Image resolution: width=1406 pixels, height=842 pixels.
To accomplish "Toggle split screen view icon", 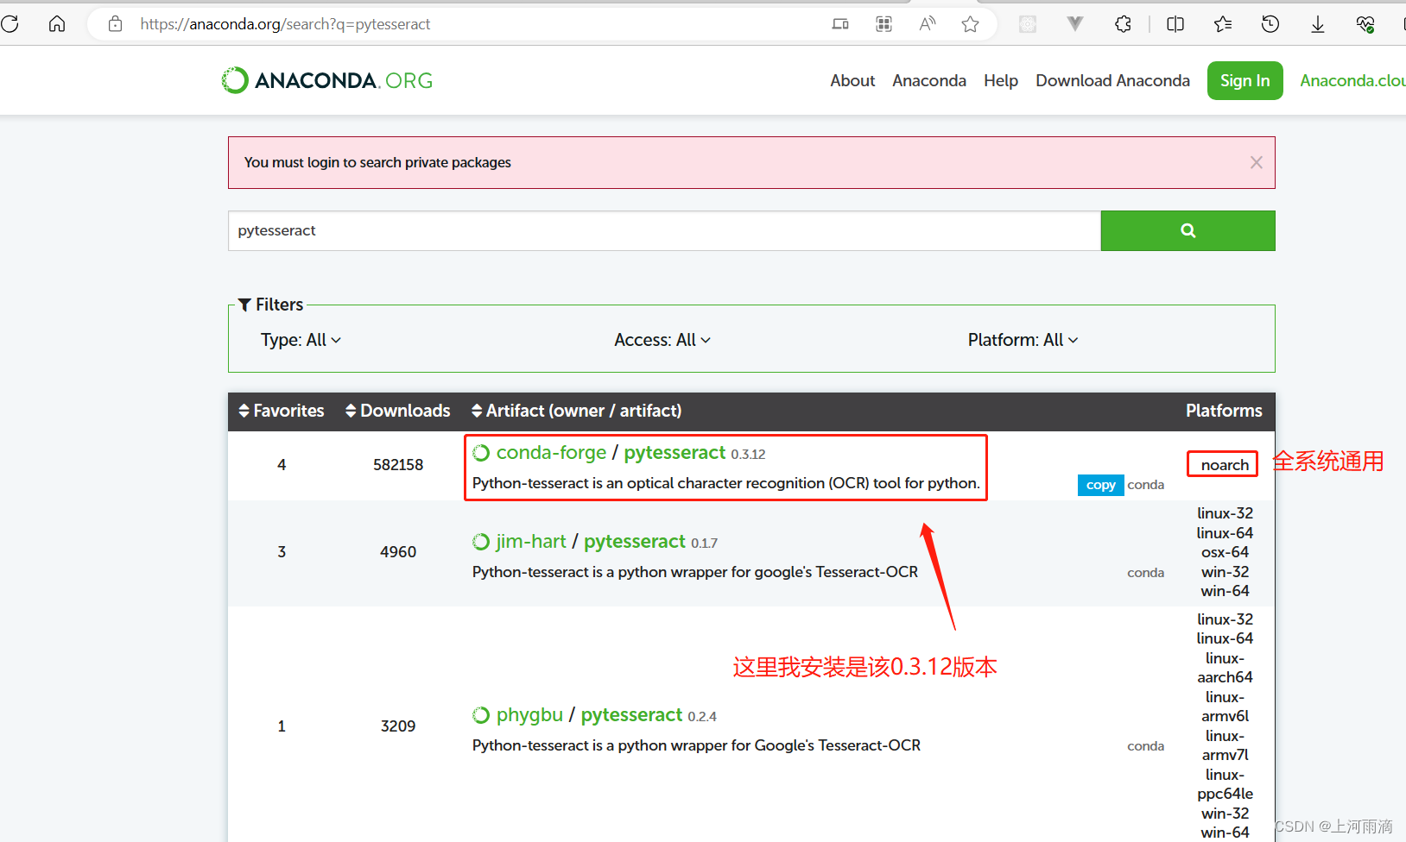I will [x=1175, y=24].
